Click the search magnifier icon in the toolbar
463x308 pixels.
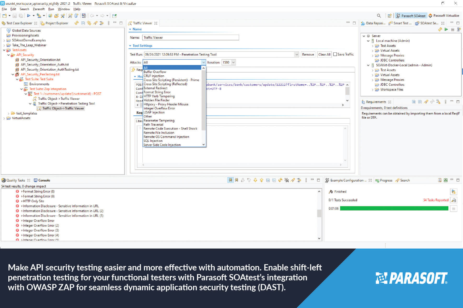379,16
